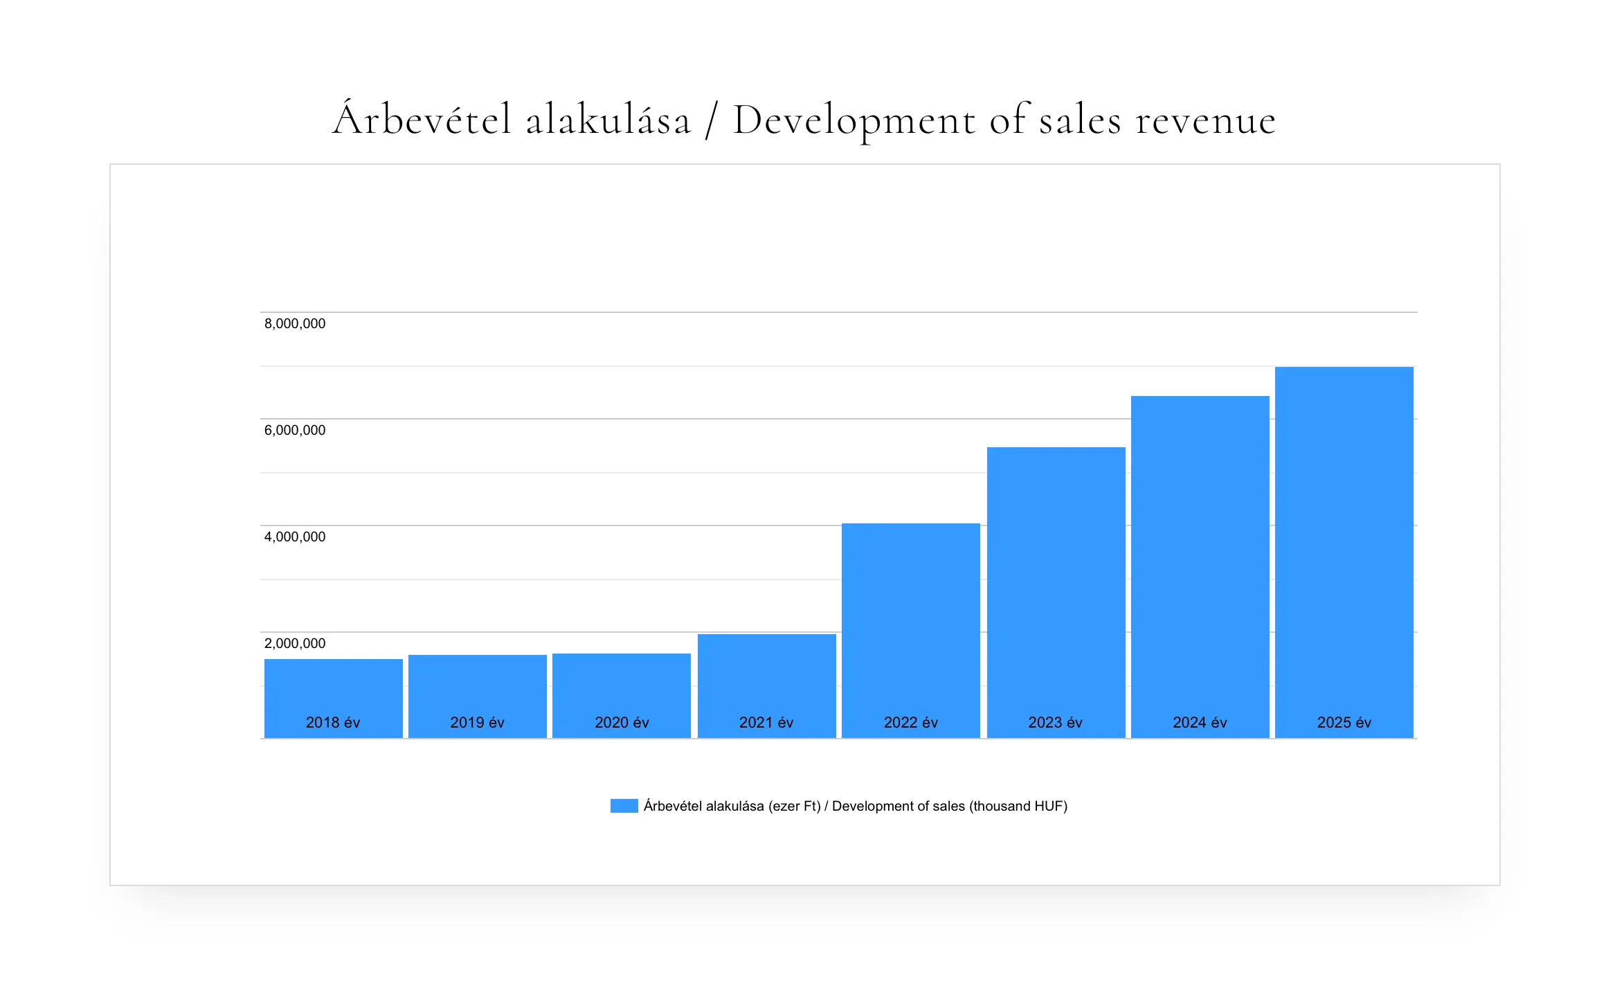Click the 8,000,000 axis label
This screenshot has width=1624, height=990.
(x=295, y=323)
